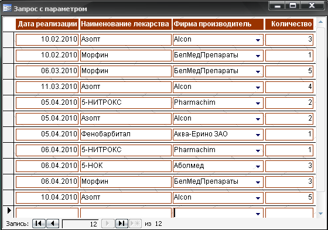Expand the БелМедПрепараты dropdown in the 06.03.2010 row
This screenshot has width=328, height=230.
258,72
